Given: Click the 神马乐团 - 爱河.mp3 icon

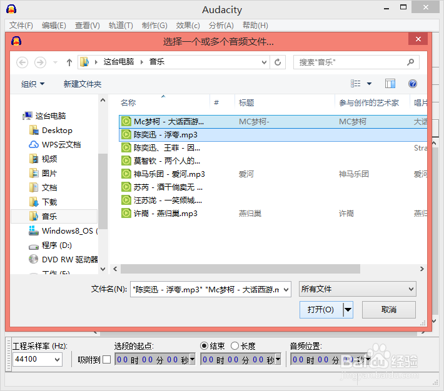Looking at the screenshot, I should 126,174.
